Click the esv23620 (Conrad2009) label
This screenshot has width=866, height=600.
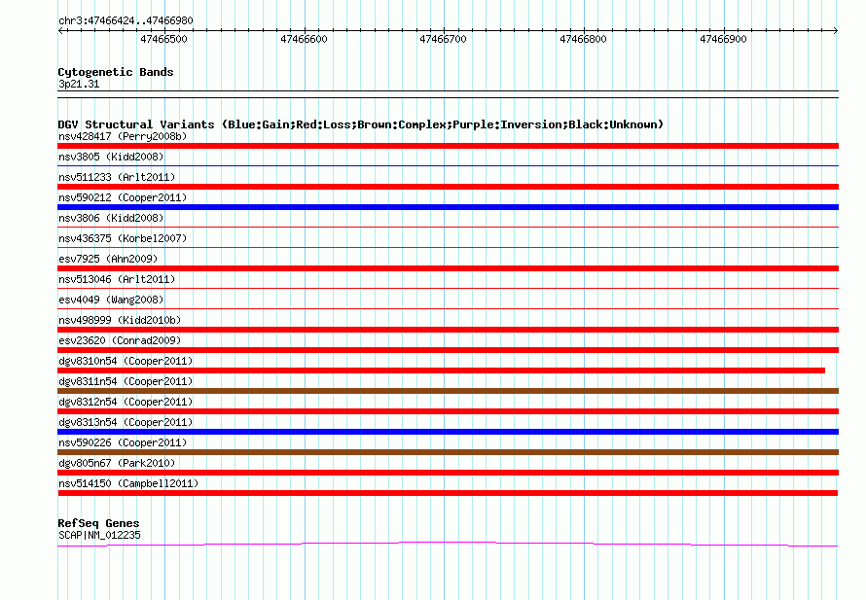point(120,340)
